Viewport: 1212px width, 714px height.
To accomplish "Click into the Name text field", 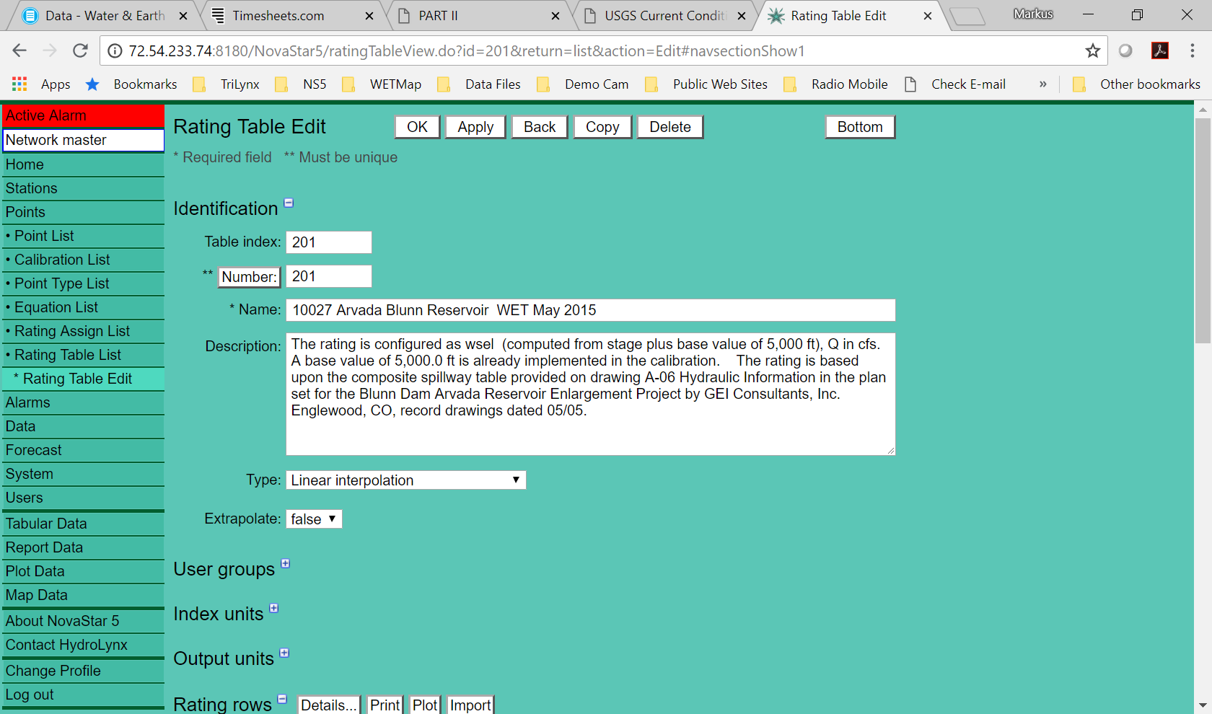I will tap(590, 310).
